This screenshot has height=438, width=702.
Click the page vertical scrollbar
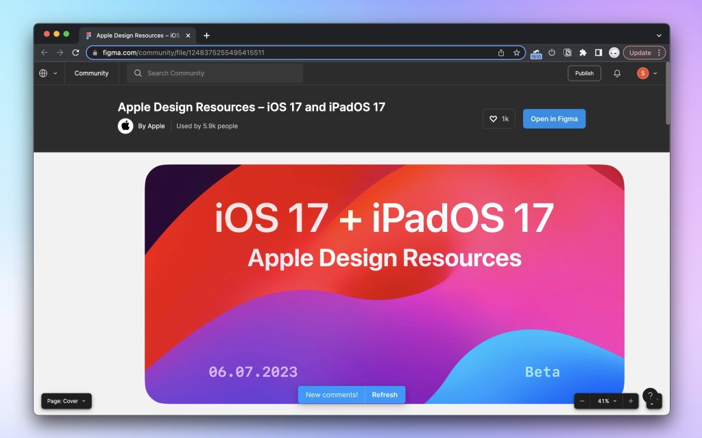[668, 93]
